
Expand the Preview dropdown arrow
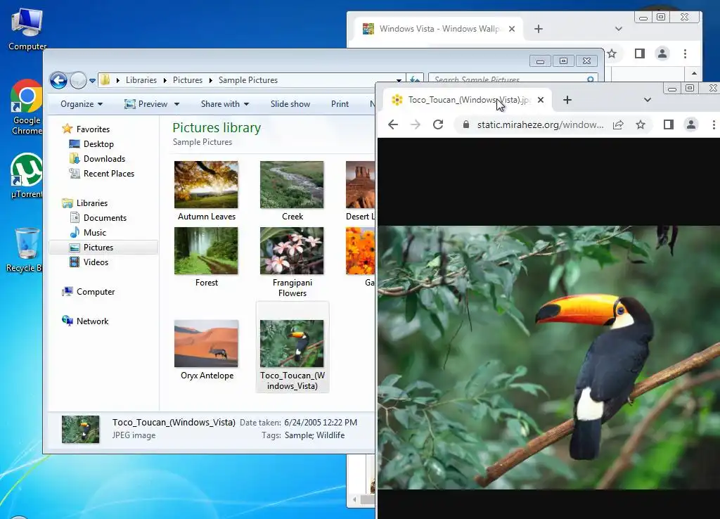tap(176, 104)
